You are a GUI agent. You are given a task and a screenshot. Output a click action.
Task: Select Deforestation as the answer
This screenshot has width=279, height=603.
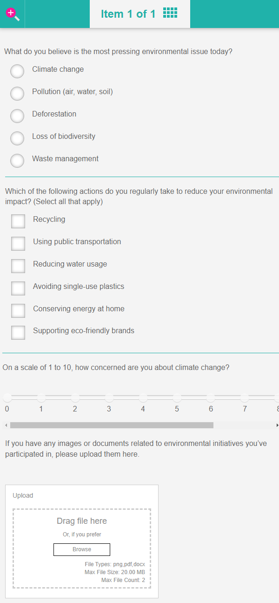[x=17, y=116]
